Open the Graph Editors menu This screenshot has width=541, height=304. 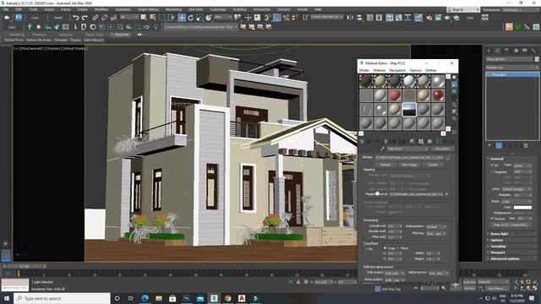(x=149, y=9)
